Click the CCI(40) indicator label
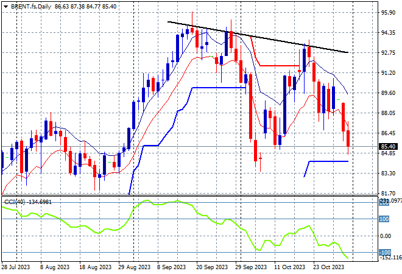This screenshot has height=274, width=402. point(15,202)
